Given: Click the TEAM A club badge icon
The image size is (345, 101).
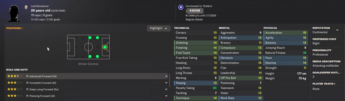Looking at the screenshot, I should (181, 7).
